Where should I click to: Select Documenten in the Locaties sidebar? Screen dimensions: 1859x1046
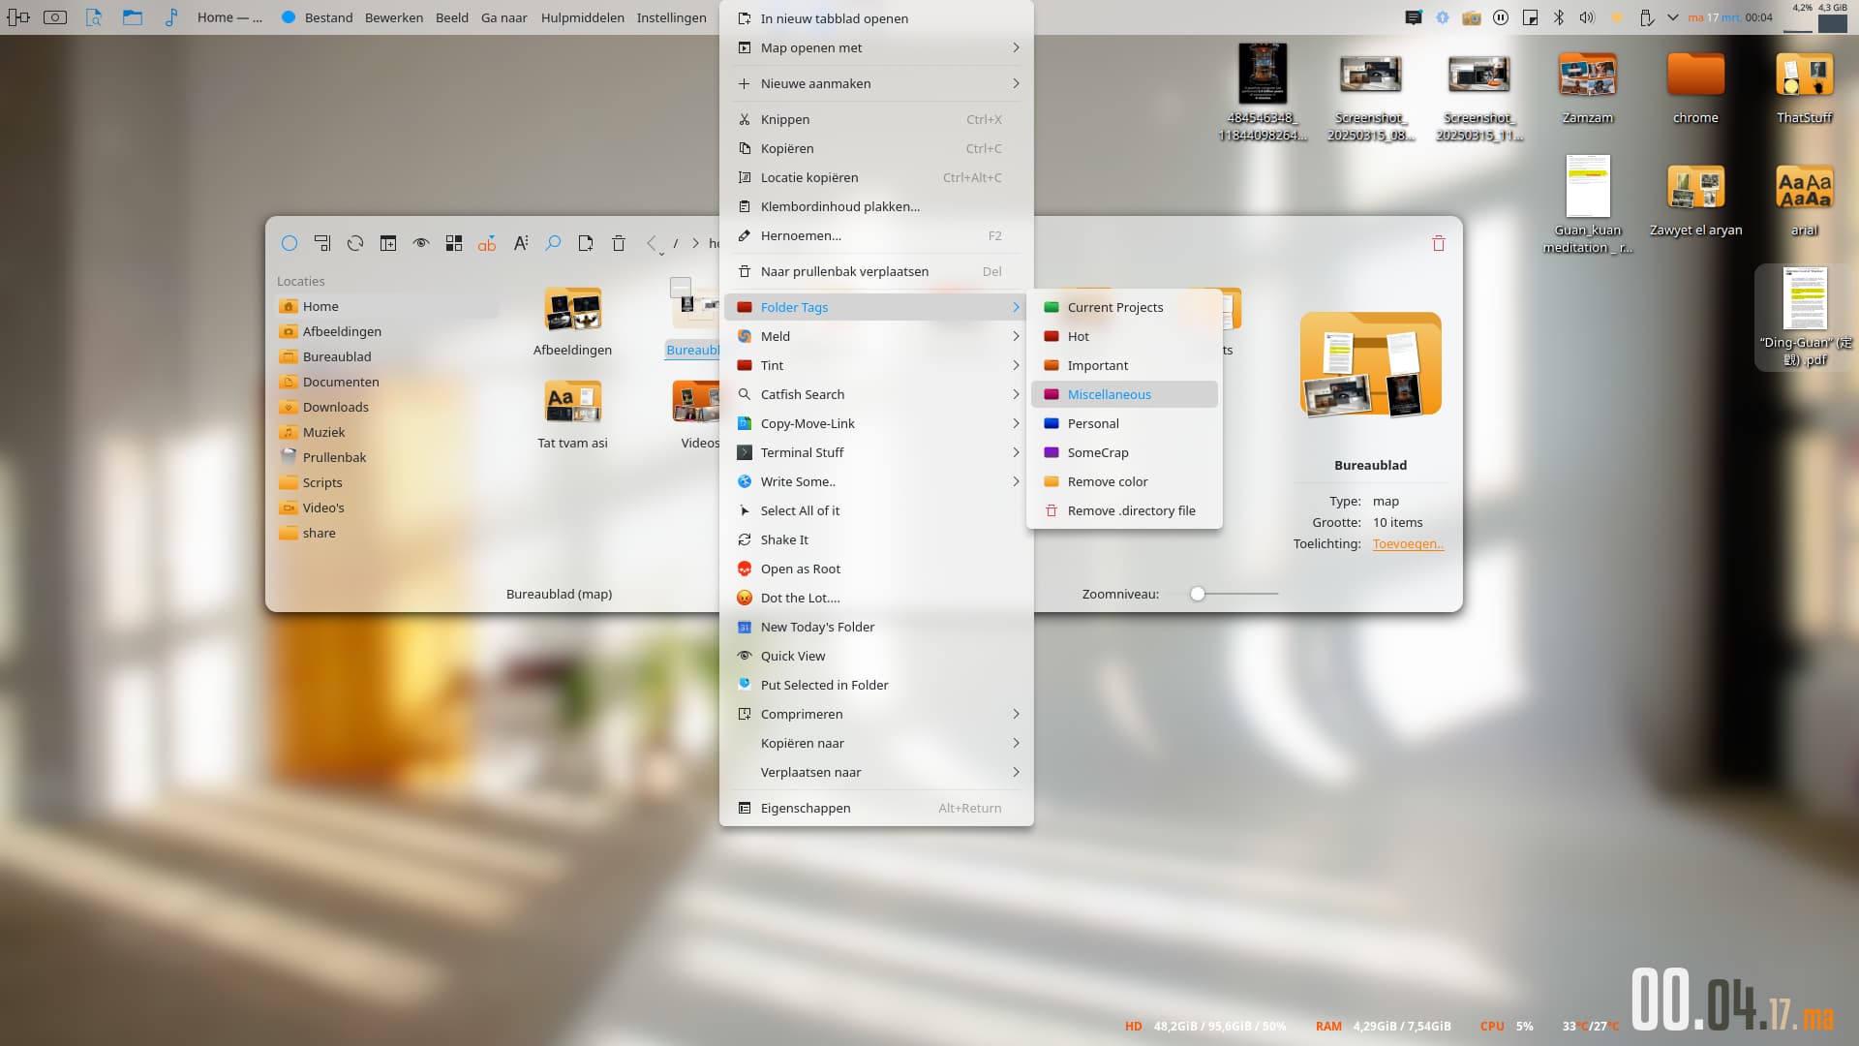click(x=387, y=382)
